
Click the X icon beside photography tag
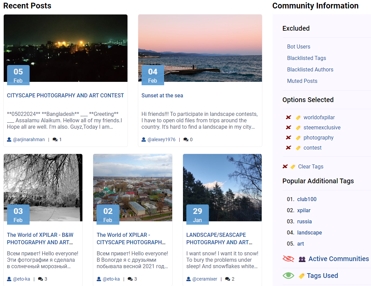pos(288,137)
